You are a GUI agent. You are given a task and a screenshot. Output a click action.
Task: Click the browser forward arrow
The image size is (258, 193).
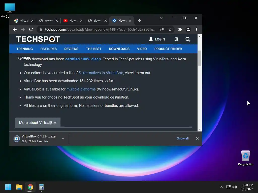point(23,30)
